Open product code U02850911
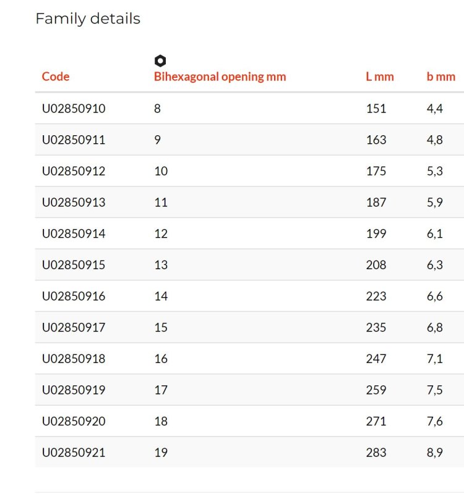 (74, 140)
